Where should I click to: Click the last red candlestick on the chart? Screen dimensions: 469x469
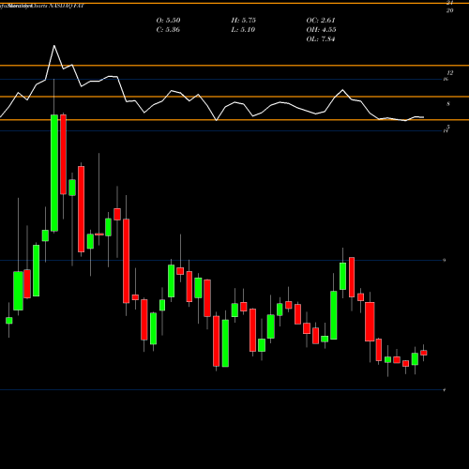click(x=424, y=353)
